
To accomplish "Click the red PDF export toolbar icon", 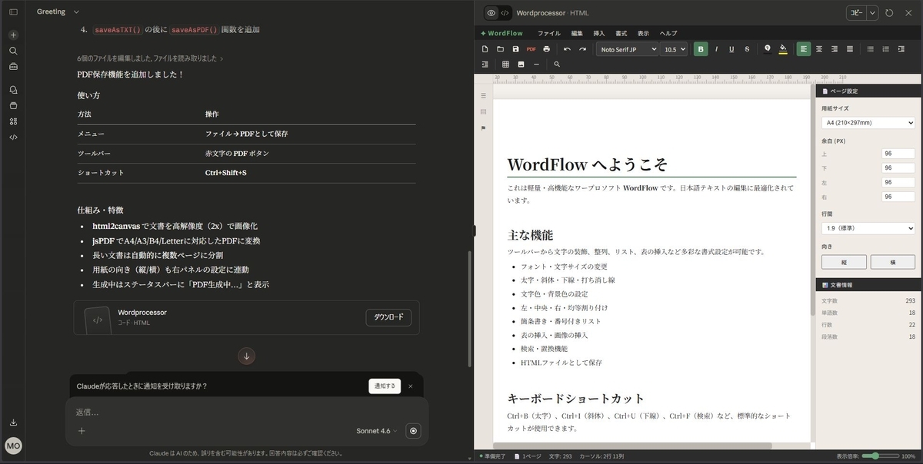I will click(x=531, y=49).
